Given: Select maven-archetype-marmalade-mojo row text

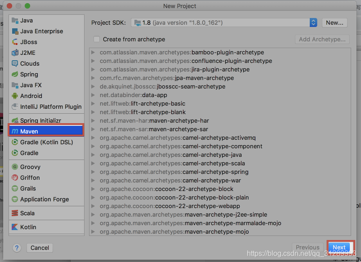Looking at the screenshot, I should (x=191, y=223).
